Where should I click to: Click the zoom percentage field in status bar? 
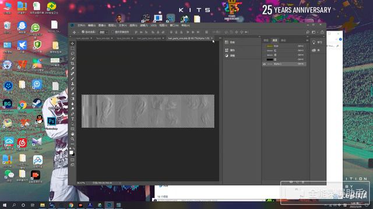tap(81, 183)
